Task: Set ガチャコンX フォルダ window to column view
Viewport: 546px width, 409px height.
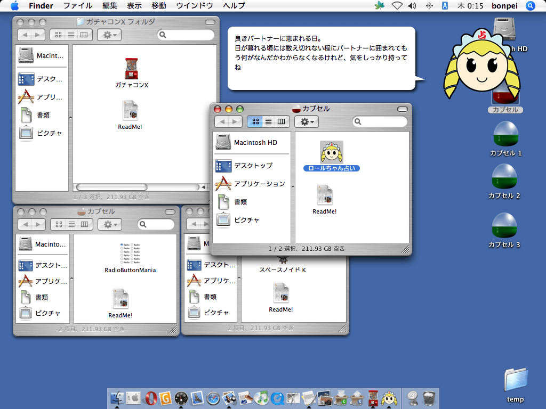Action: coord(84,35)
